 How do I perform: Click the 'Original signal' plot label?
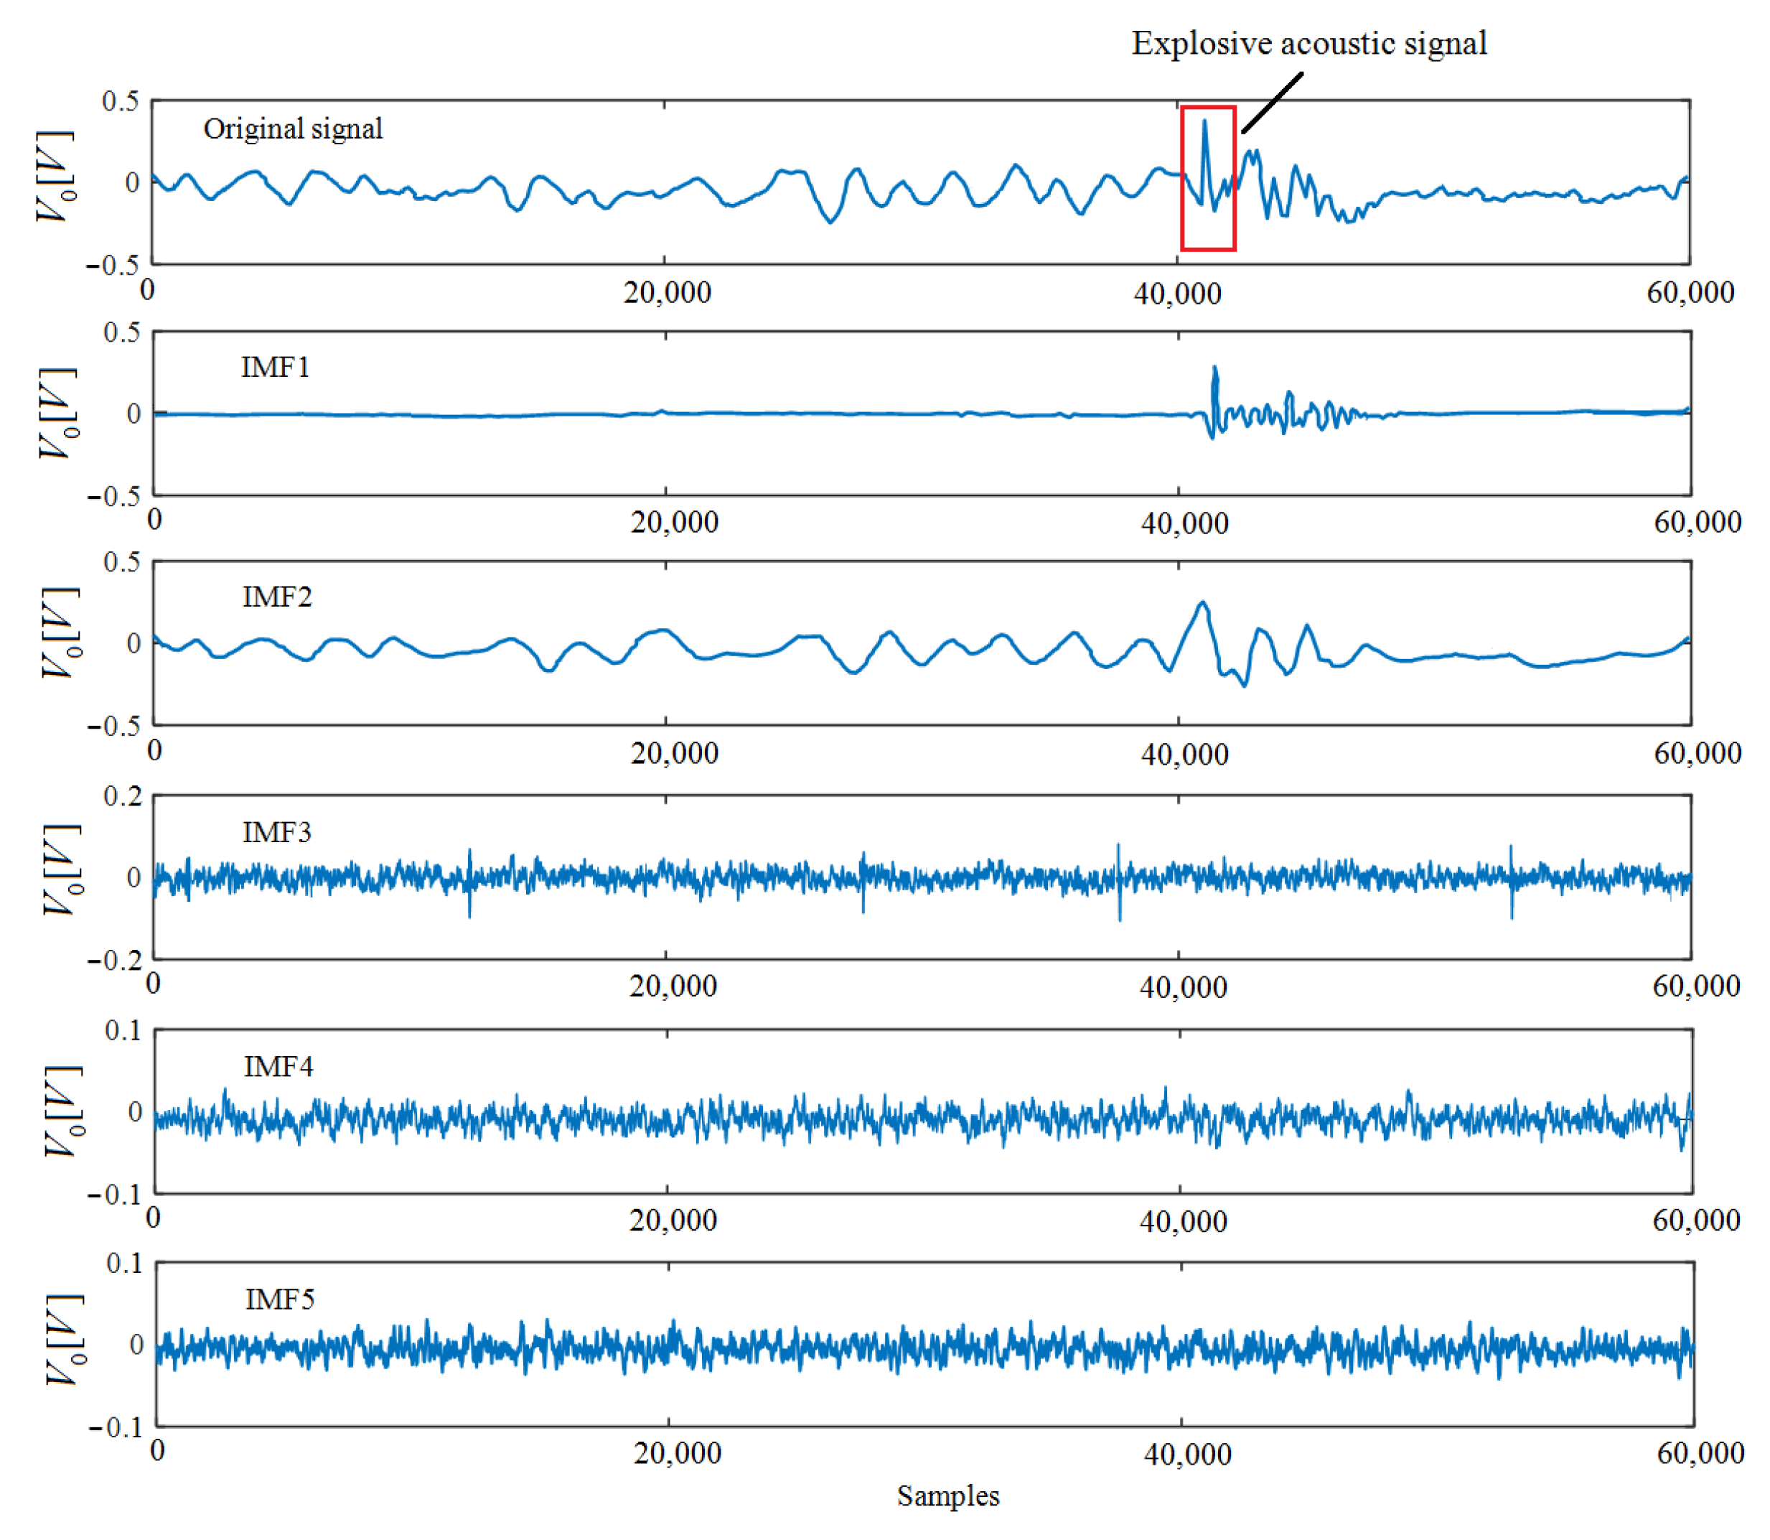click(x=292, y=129)
